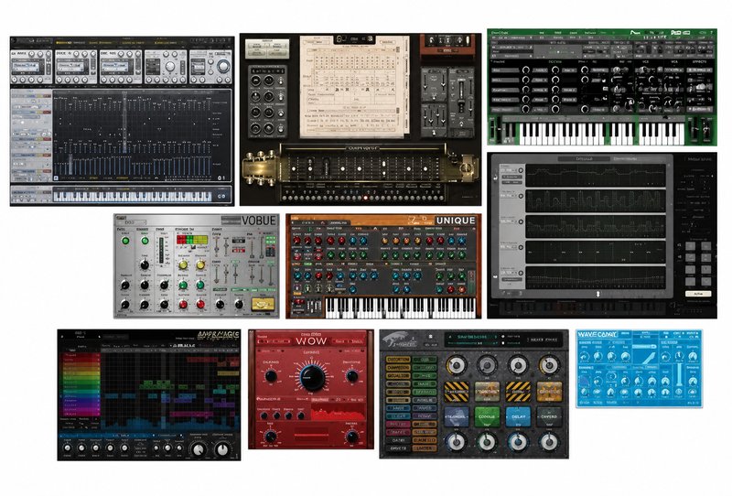Toggle the orange LIMITER effect button

click(x=425, y=448)
